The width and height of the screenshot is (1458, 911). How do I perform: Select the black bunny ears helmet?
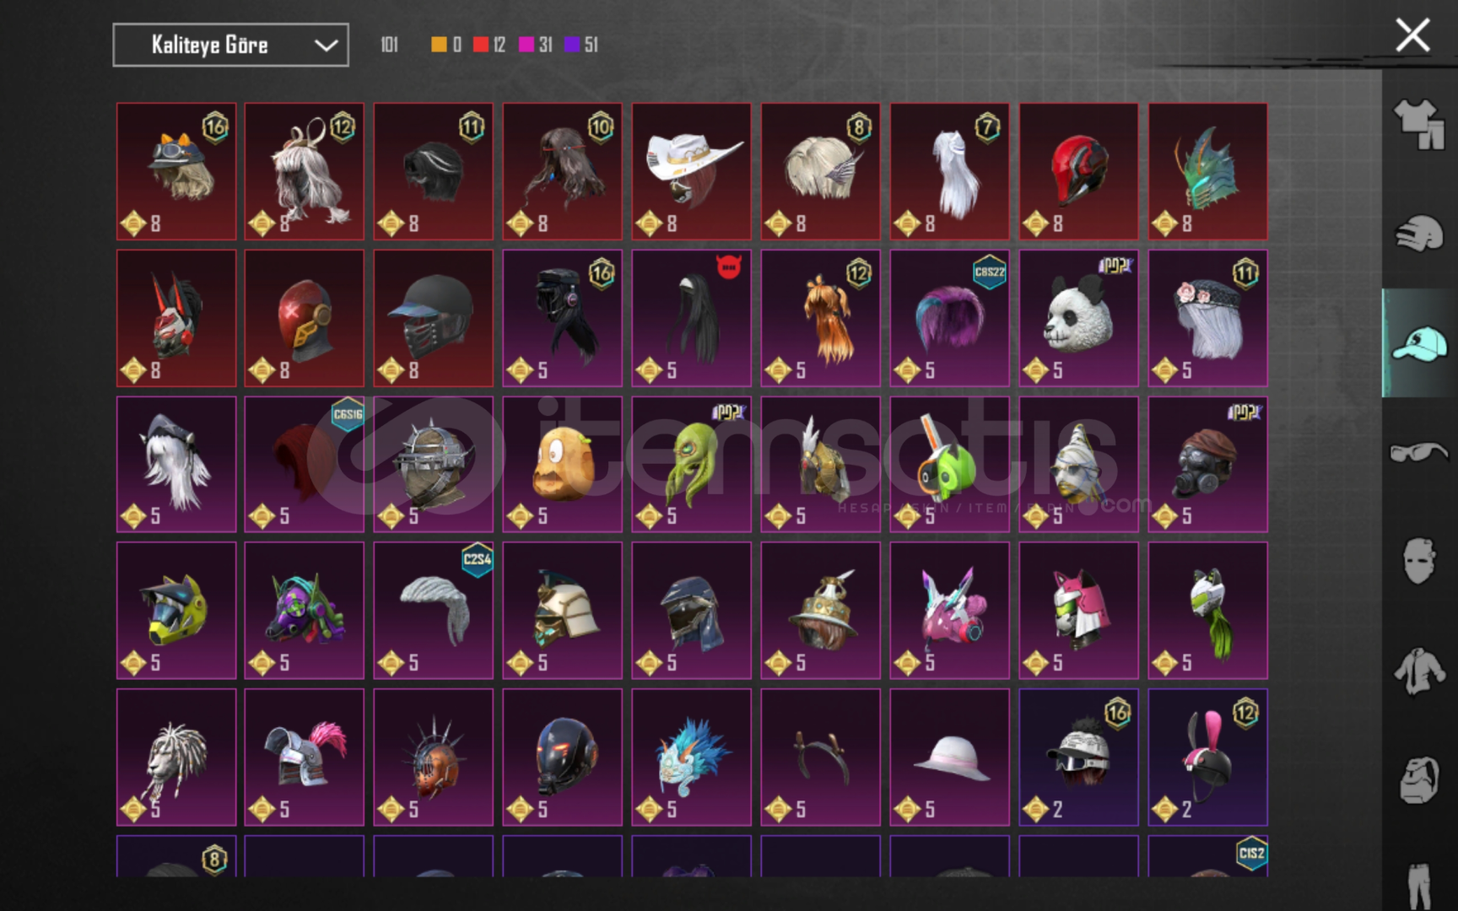[1207, 757]
